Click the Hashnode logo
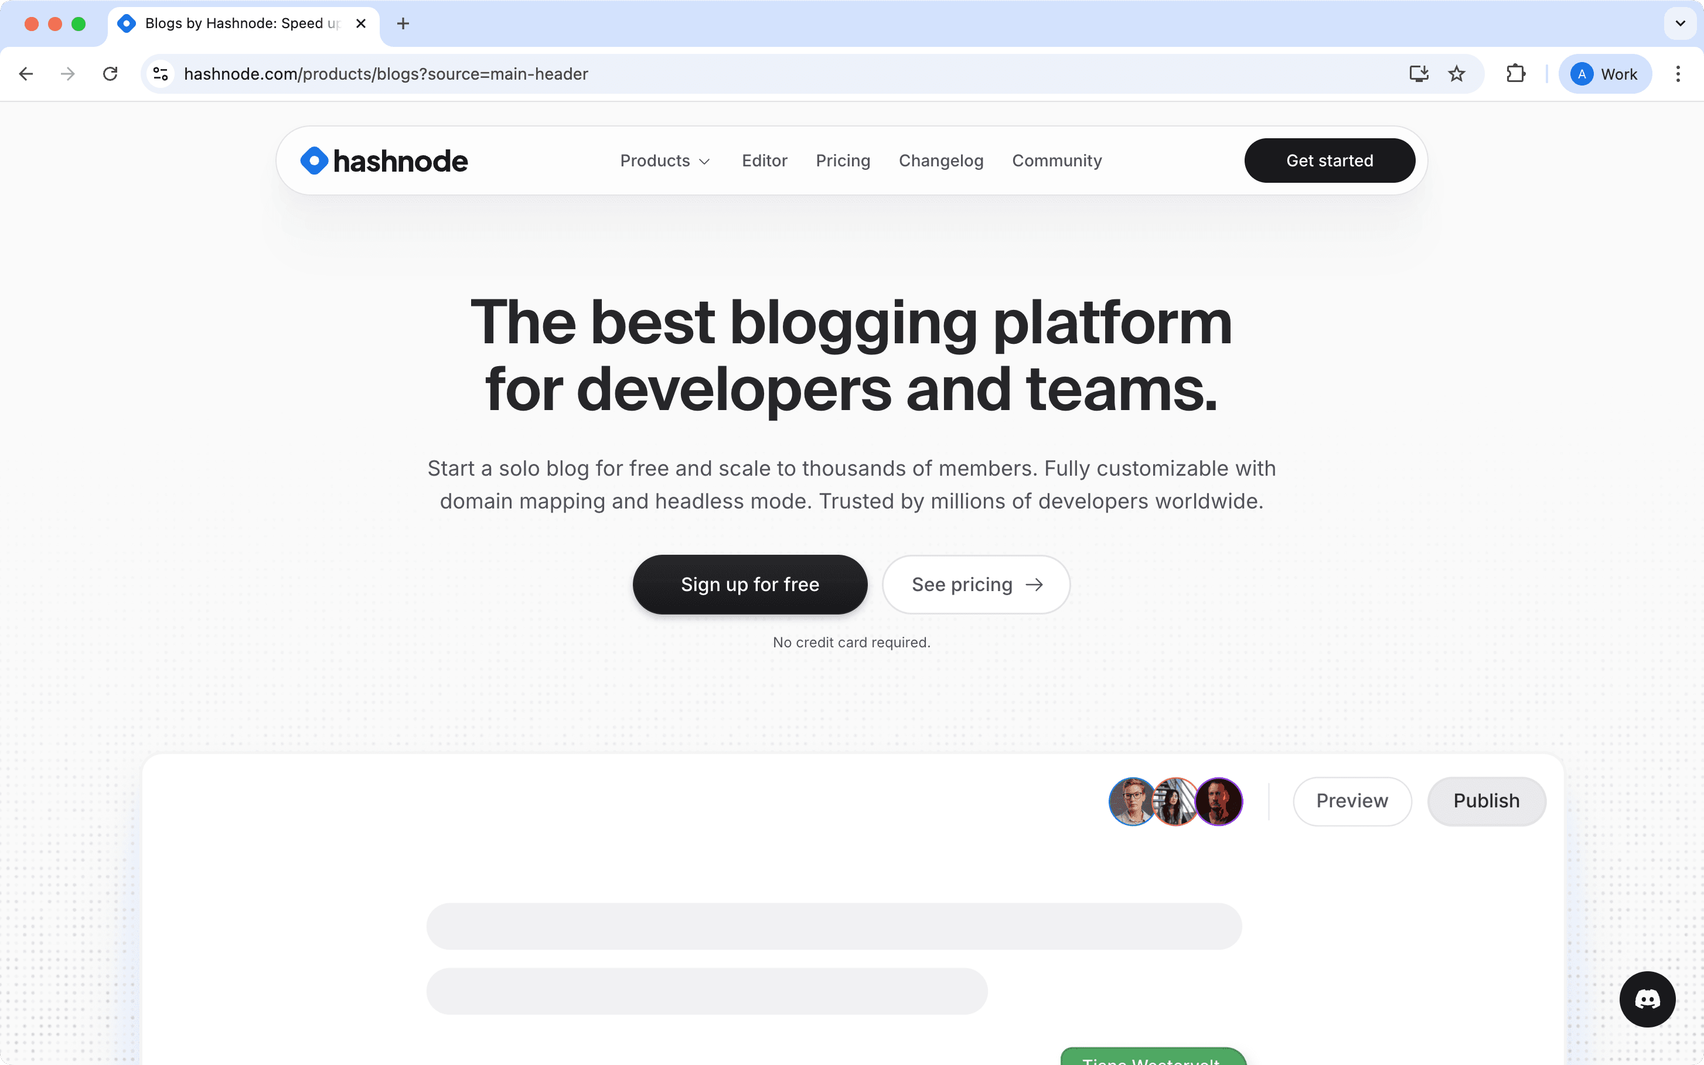 pos(384,161)
